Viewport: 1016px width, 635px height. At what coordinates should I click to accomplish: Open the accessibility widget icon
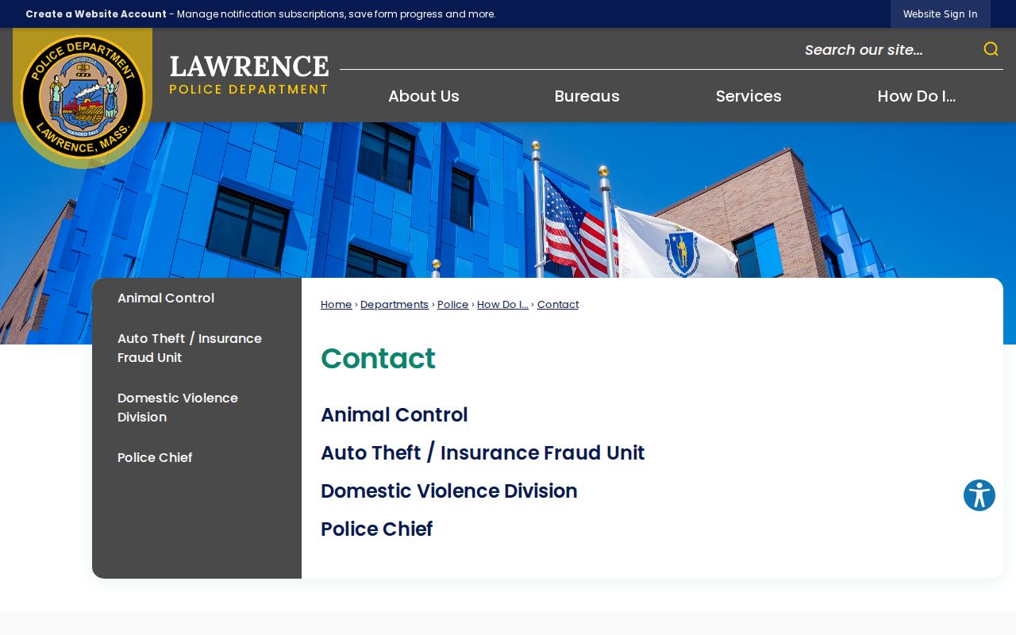(979, 495)
